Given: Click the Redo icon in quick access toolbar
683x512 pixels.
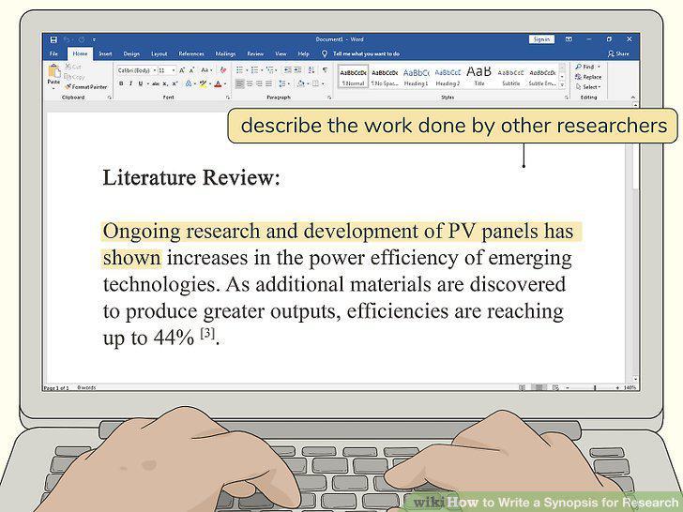Looking at the screenshot, I should [x=82, y=39].
